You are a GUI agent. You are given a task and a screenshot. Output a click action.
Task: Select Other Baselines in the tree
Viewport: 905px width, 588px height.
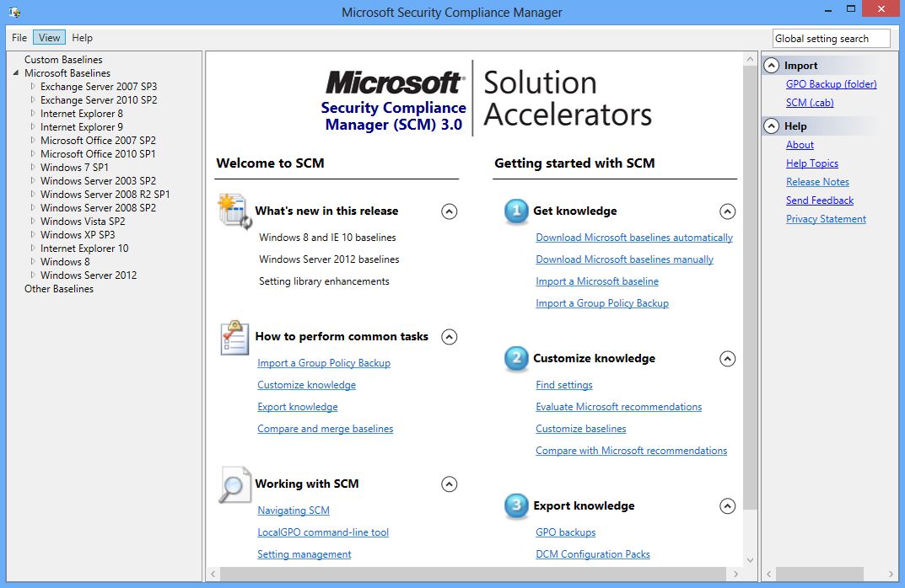[x=58, y=289]
